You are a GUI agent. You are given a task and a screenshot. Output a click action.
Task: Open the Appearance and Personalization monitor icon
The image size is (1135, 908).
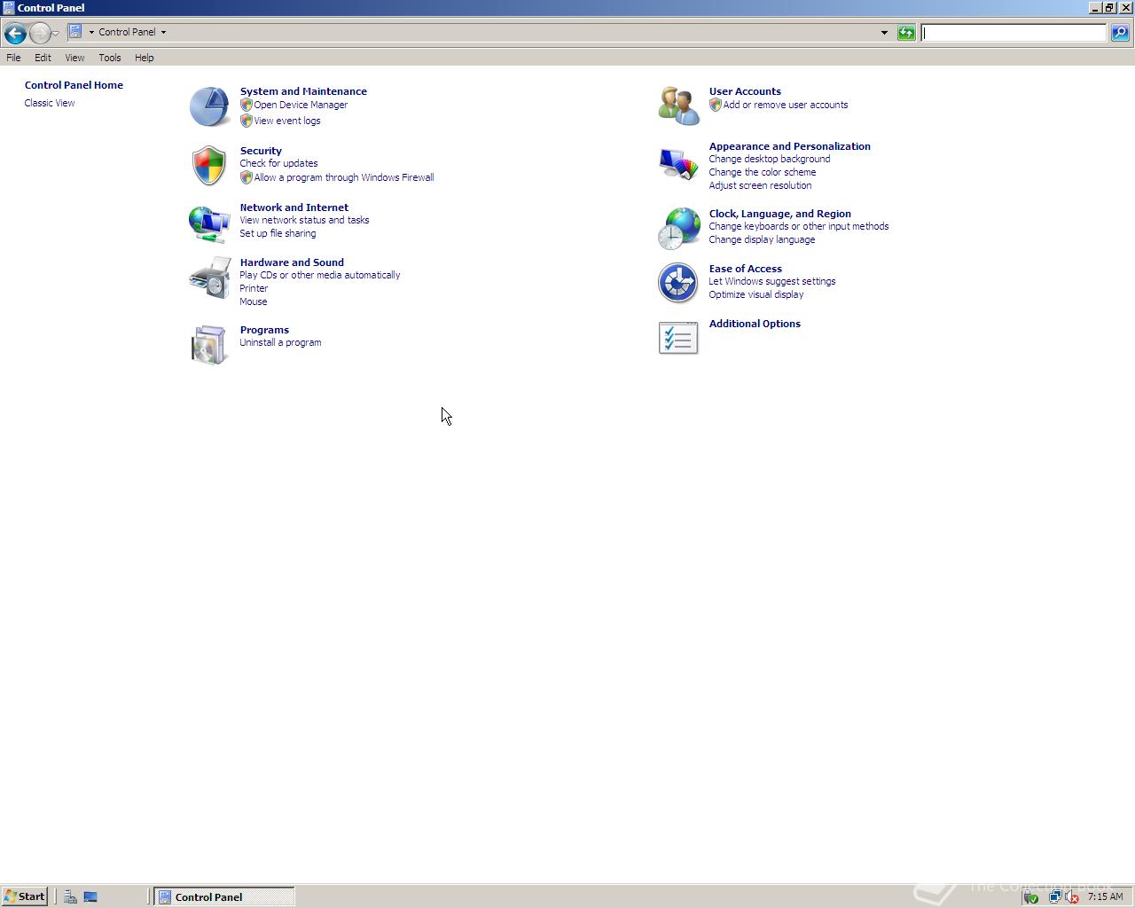click(678, 163)
